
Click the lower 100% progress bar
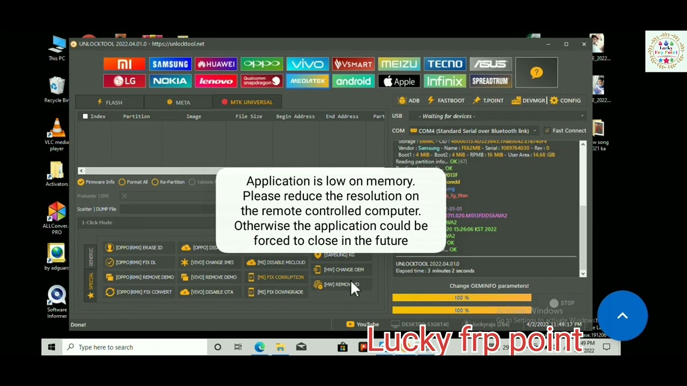point(462,310)
